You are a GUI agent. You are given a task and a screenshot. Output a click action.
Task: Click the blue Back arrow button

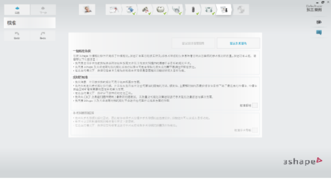pos(17,10)
